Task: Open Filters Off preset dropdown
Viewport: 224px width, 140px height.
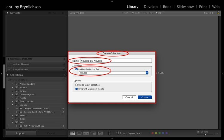Action: pos(209,13)
